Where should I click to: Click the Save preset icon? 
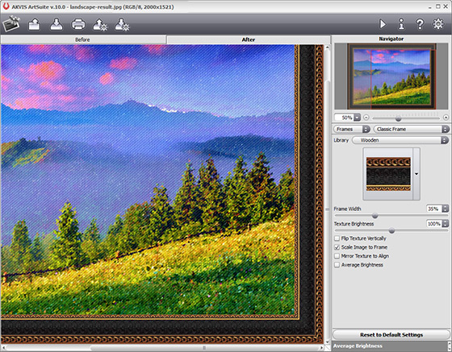tap(122, 24)
